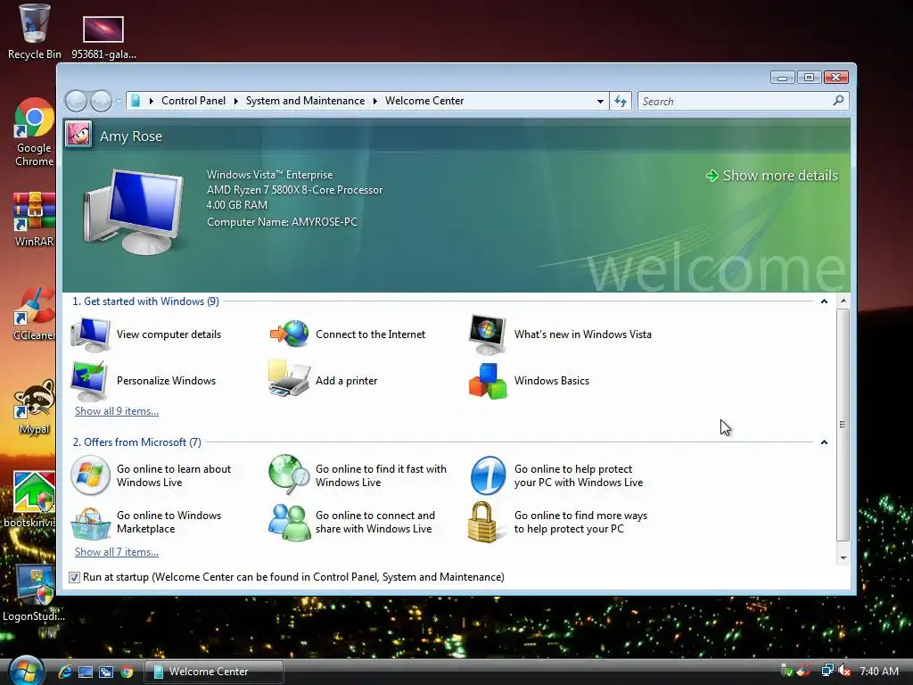The height and width of the screenshot is (685, 913).
Task: Collapse Offers from Microsoft section
Action: click(x=824, y=442)
